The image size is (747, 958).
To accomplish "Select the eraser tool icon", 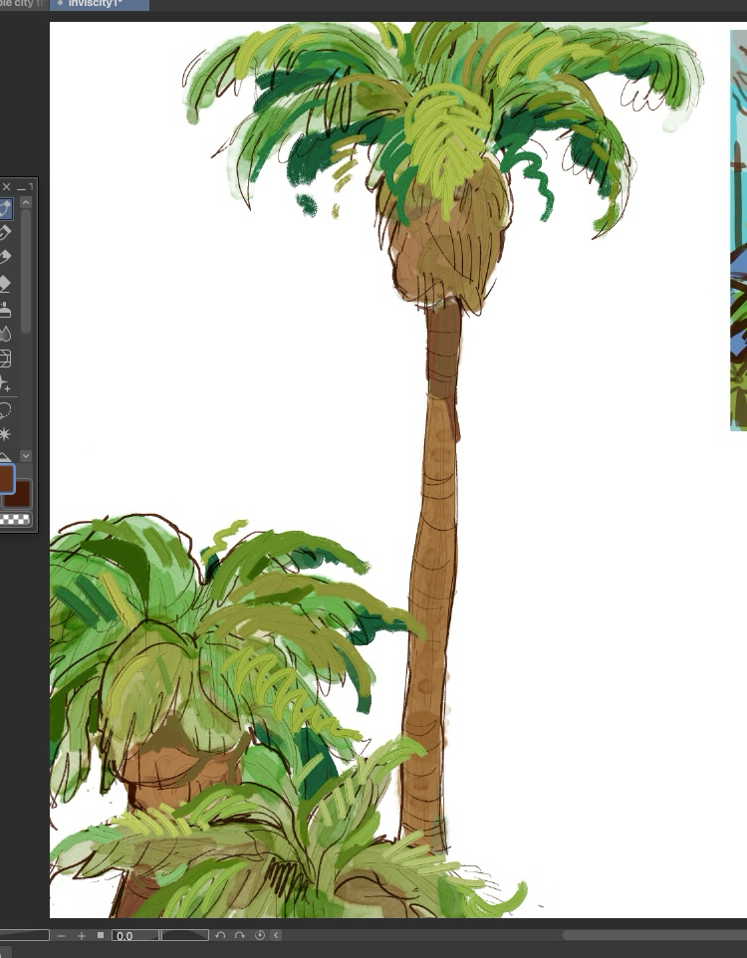I will 5,285.
